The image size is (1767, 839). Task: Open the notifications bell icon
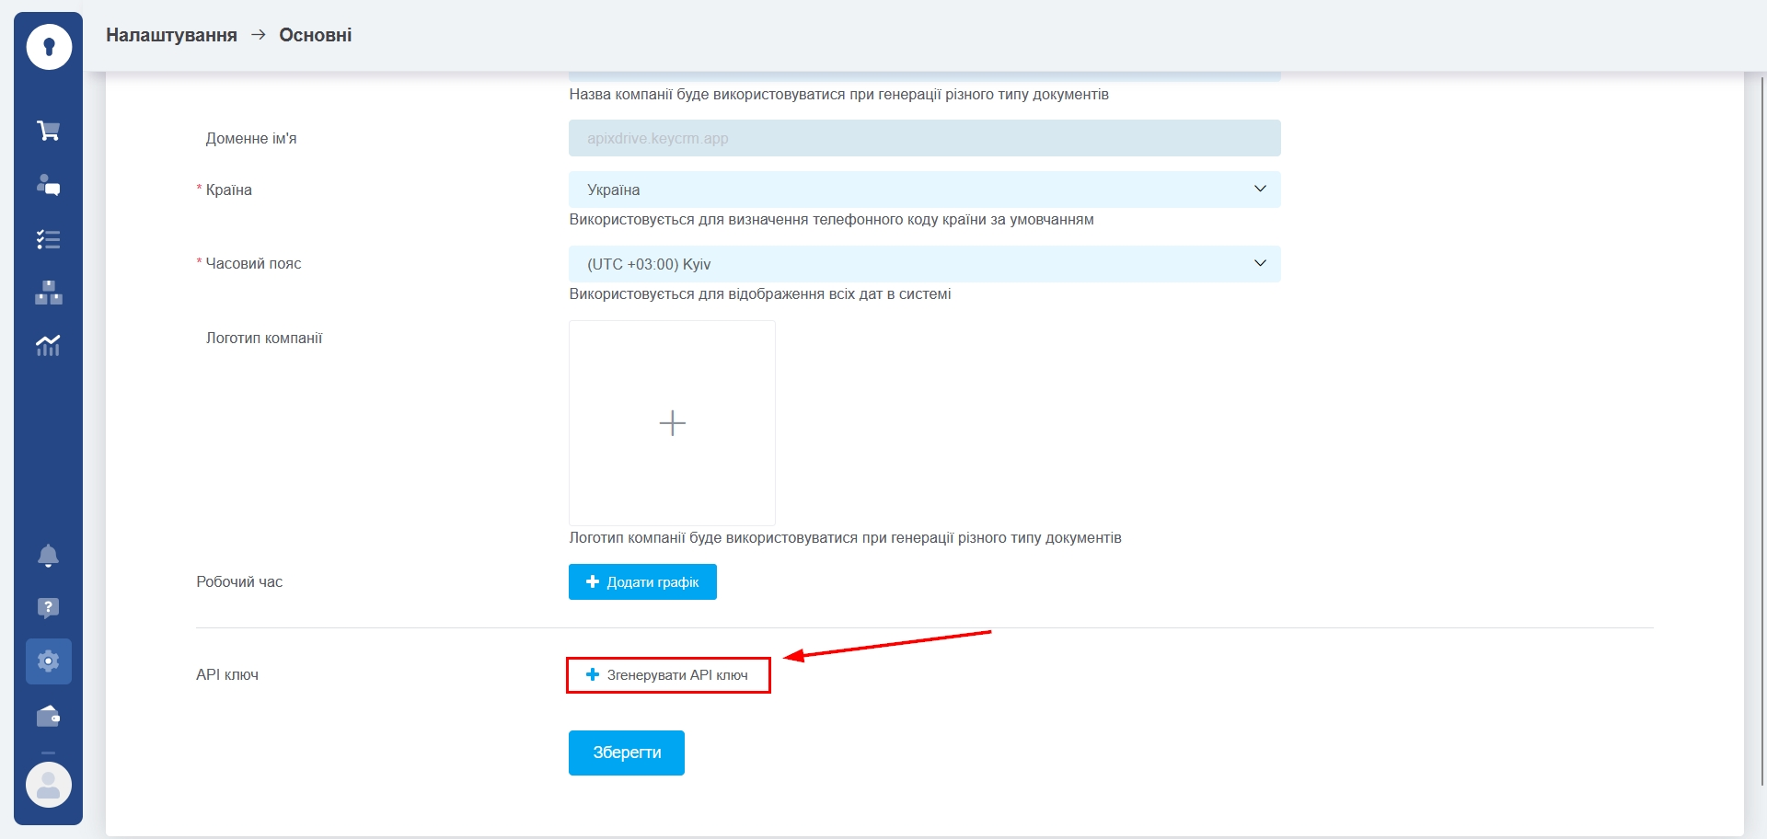click(49, 556)
